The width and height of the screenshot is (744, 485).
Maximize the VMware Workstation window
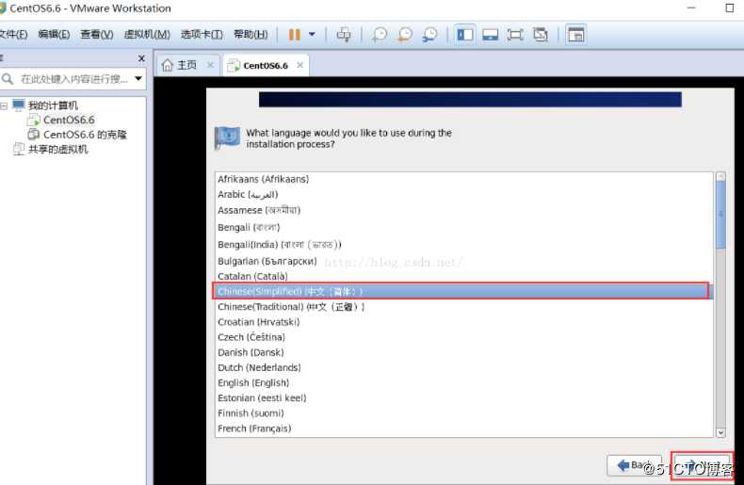(x=730, y=8)
